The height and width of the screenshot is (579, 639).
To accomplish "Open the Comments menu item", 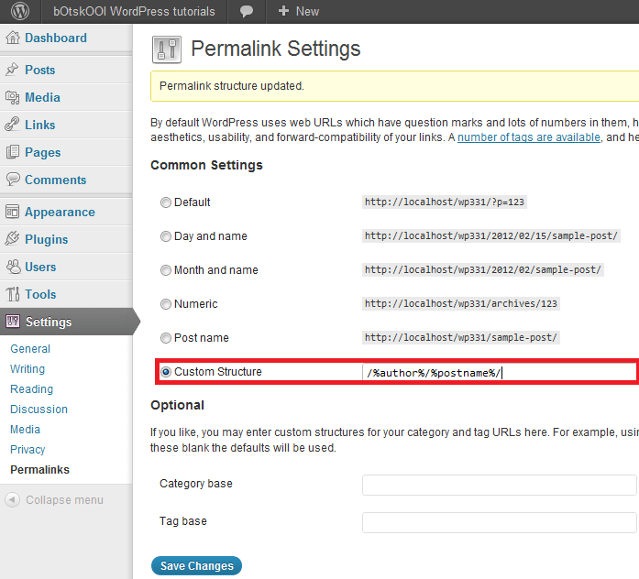I will pyautogui.click(x=55, y=180).
